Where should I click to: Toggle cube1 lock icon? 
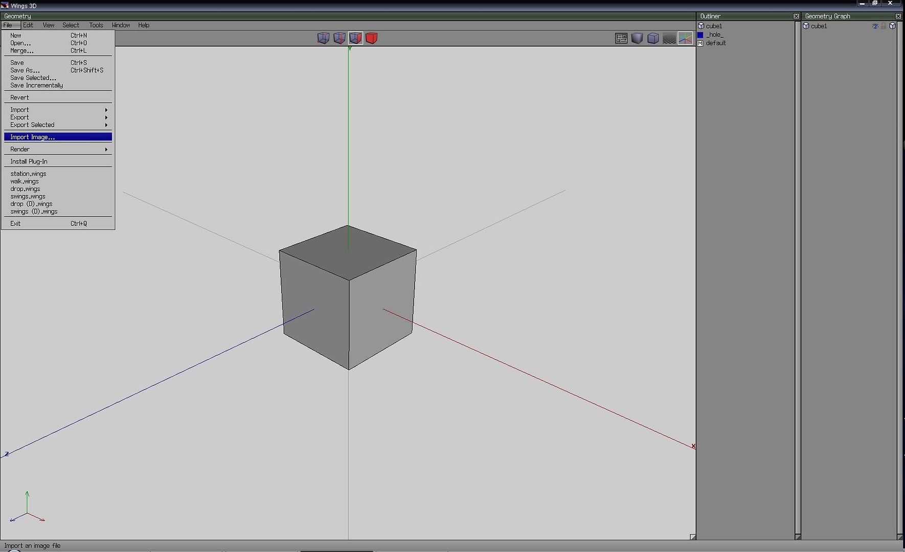point(884,26)
